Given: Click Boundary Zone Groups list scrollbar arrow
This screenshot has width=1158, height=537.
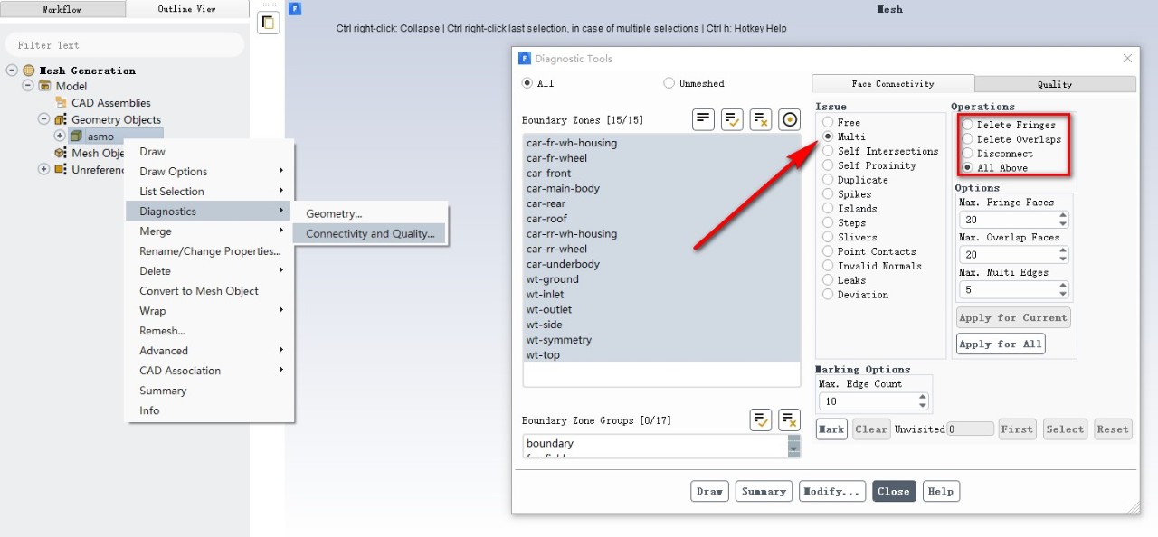Looking at the screenshot, I should 793,447.
